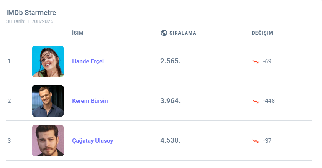
Task: Open Çağatay Ulusoy's profile photo
Action: point(48,141)
